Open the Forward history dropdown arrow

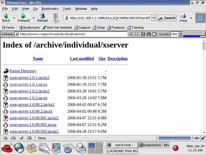(33, 18)
